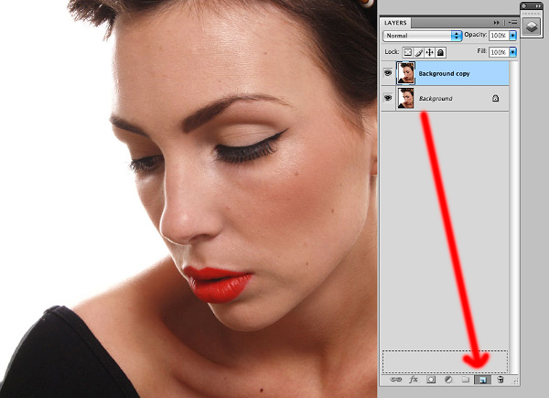This screenshot has width=549, height=398.
Task: Click the Background copy layer name
Action: (x=444, y=73)
